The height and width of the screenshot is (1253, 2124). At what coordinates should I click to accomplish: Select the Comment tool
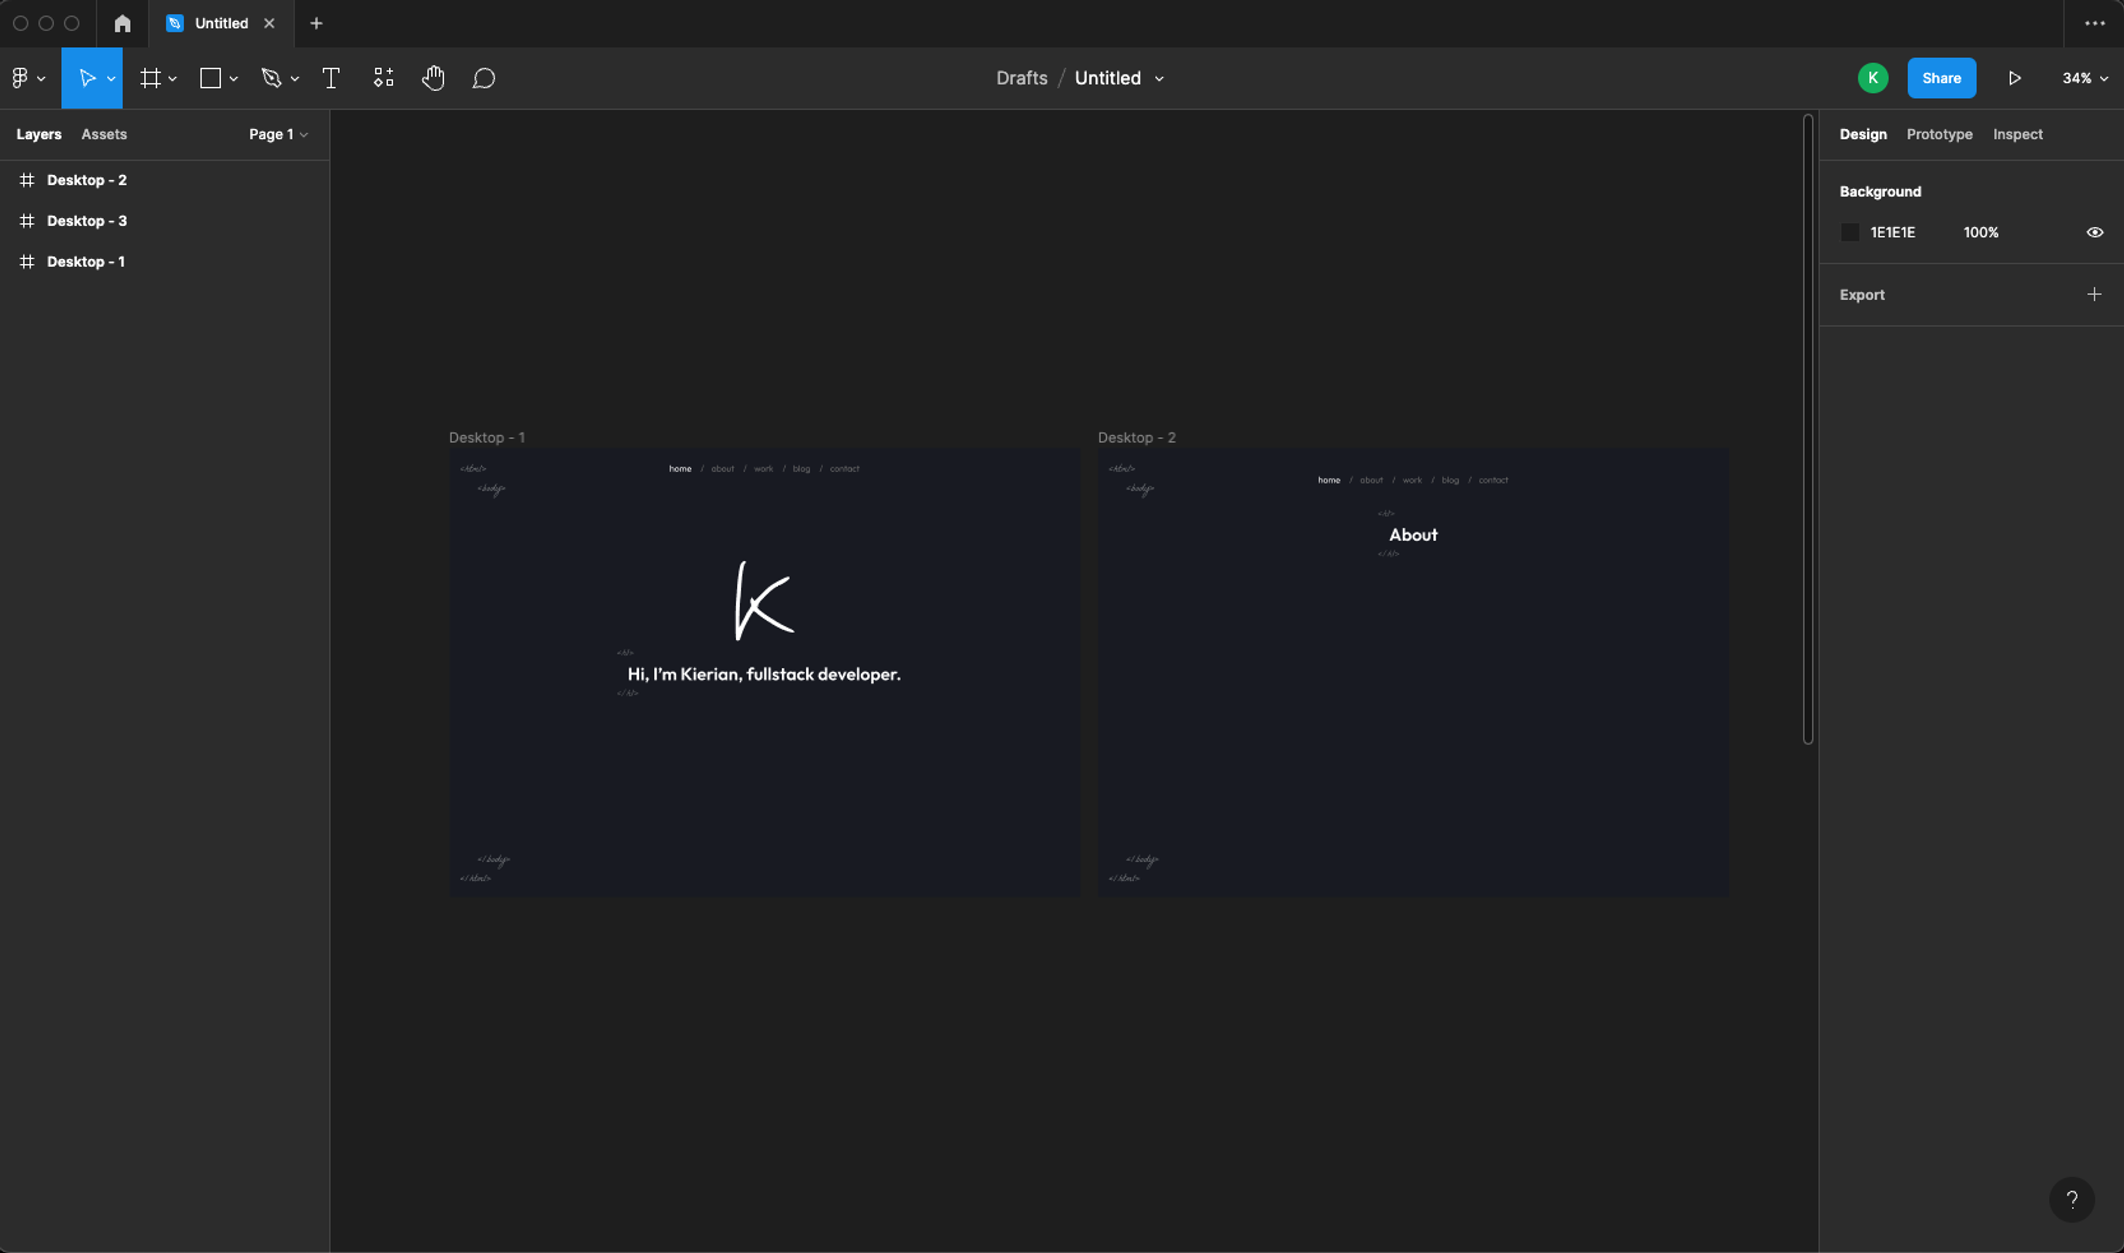(x=483, y=79)
